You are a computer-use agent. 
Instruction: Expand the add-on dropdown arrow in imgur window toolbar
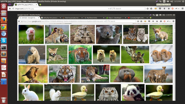coord(179,9)
